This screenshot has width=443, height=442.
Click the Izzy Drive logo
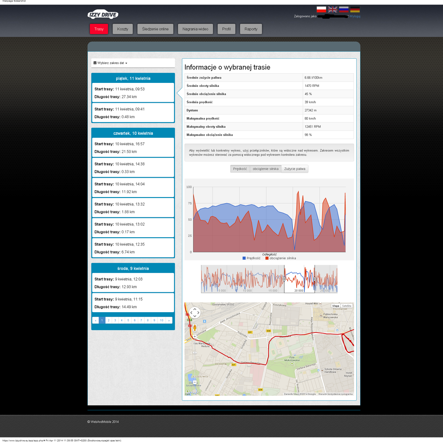pyautogui.click(x=103, y=14)
